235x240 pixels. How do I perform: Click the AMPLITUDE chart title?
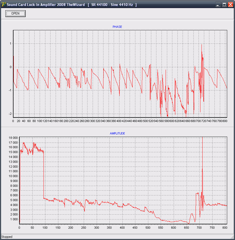pyautogui.click(x=117, y=133)
